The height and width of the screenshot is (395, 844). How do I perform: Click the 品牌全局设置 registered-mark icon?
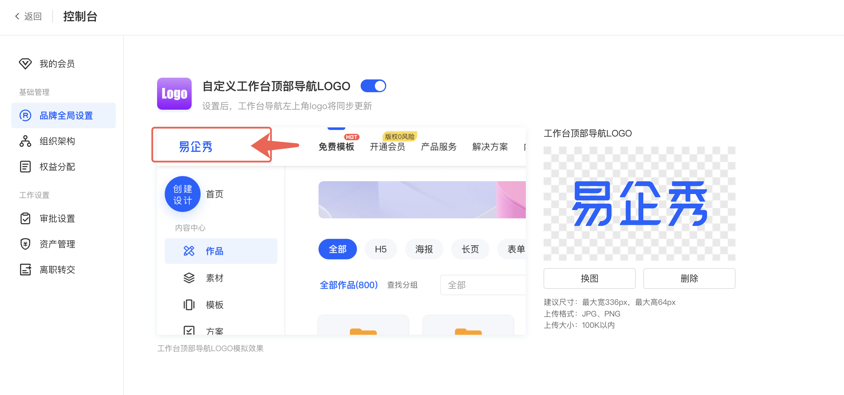click(25, 115)
